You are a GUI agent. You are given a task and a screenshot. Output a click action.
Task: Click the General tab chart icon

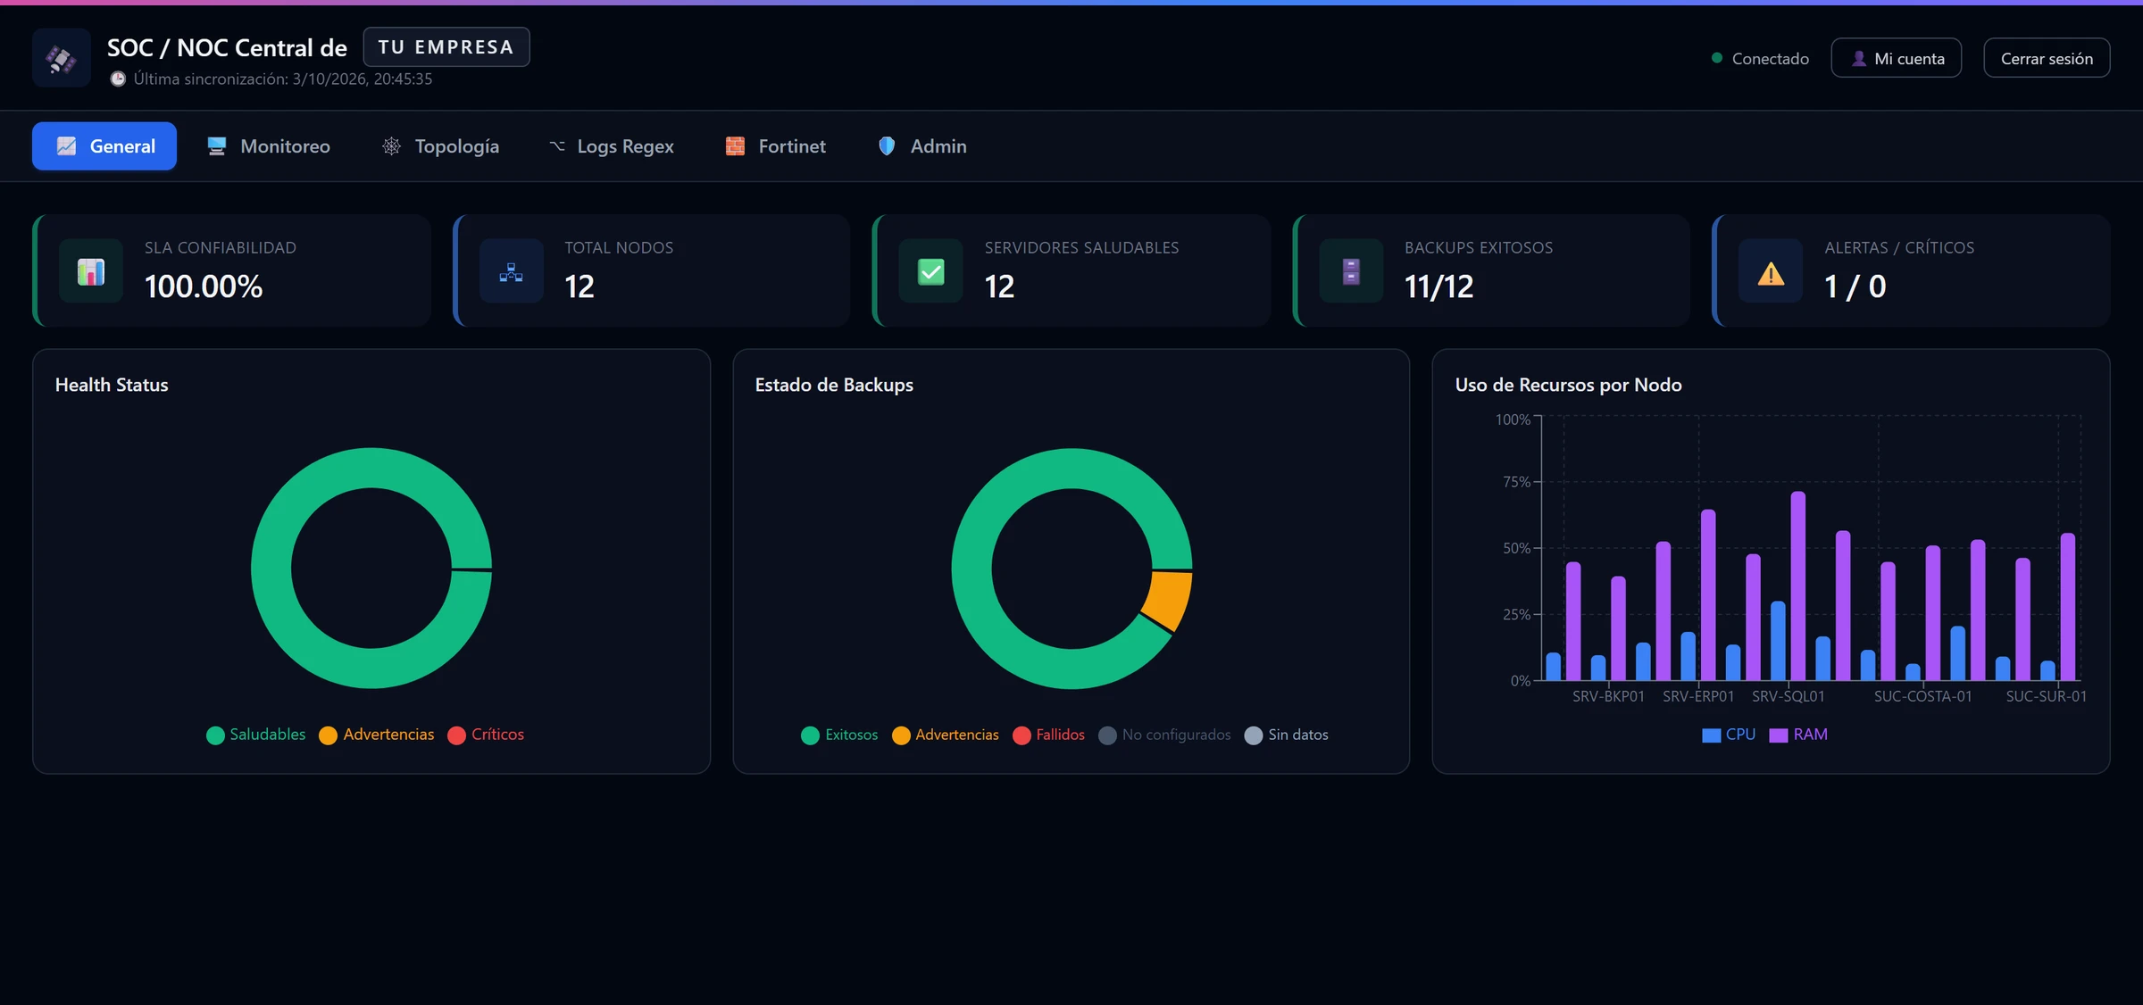[x=66, y=146]
